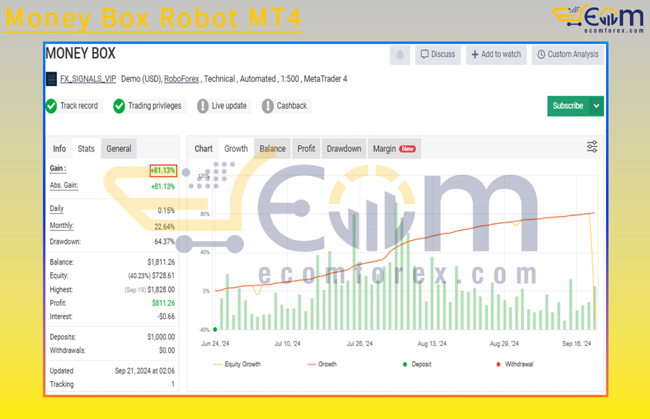650x419 pixels.
Task: Click the green Track record checkmark
Action: [51, 106]
